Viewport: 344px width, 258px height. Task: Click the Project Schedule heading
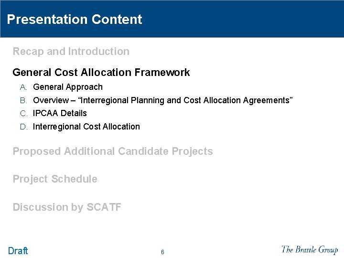point(55,179)
